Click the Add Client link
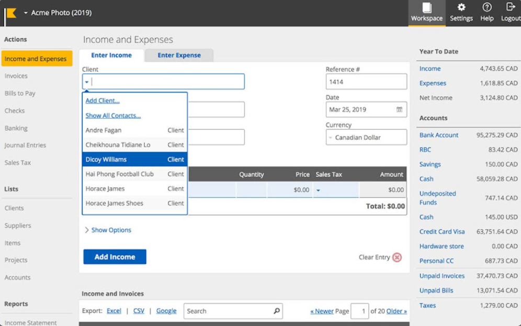This screenshot has width=521, height=326. 103,100
